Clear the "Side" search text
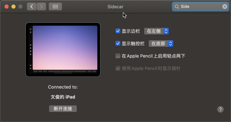231x122 pixels. click(225, 6)
